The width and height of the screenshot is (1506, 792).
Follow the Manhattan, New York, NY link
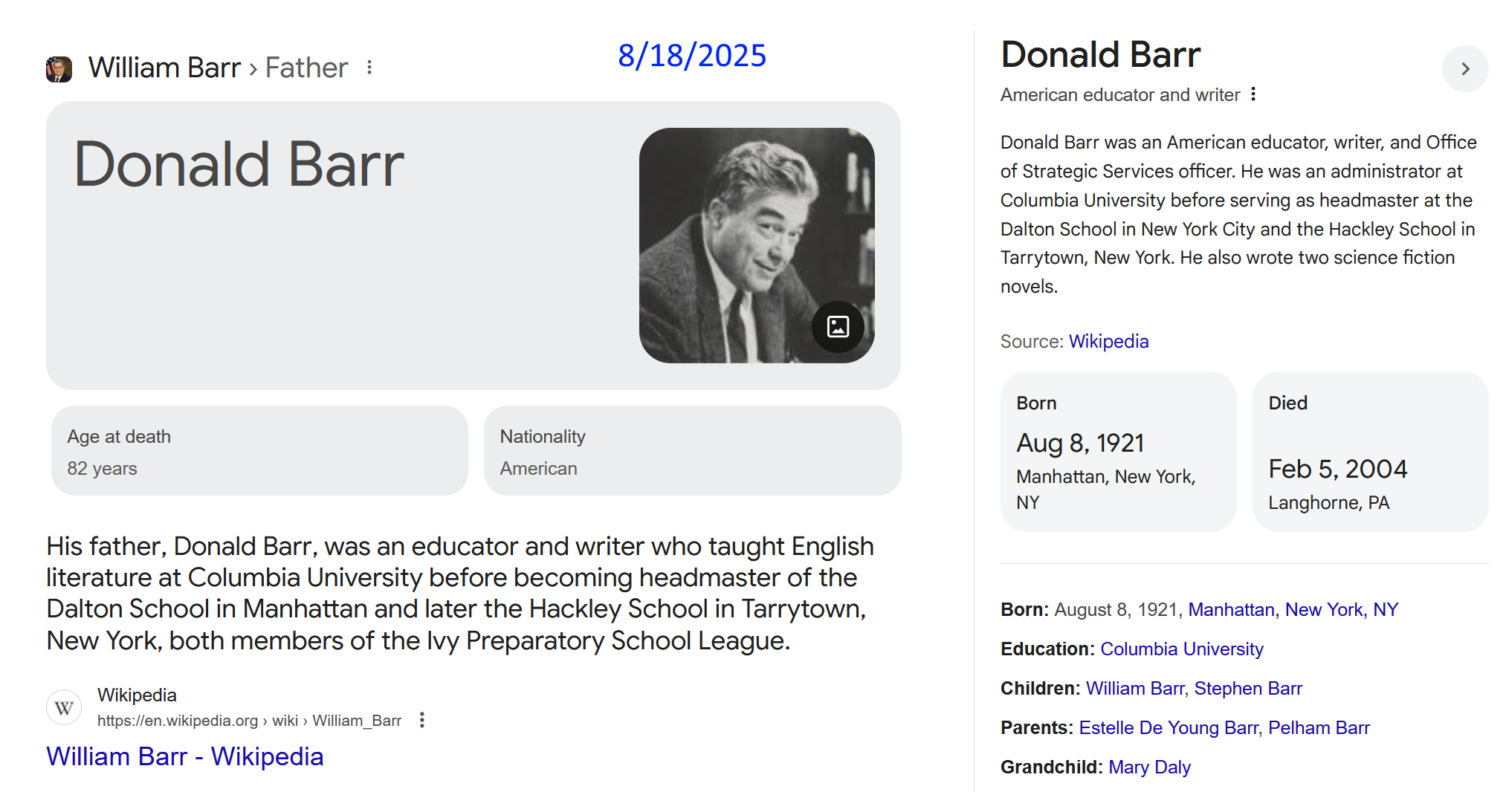click(x=1293, y=609)
